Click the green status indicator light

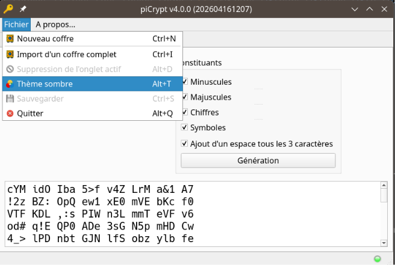point(378,259)
